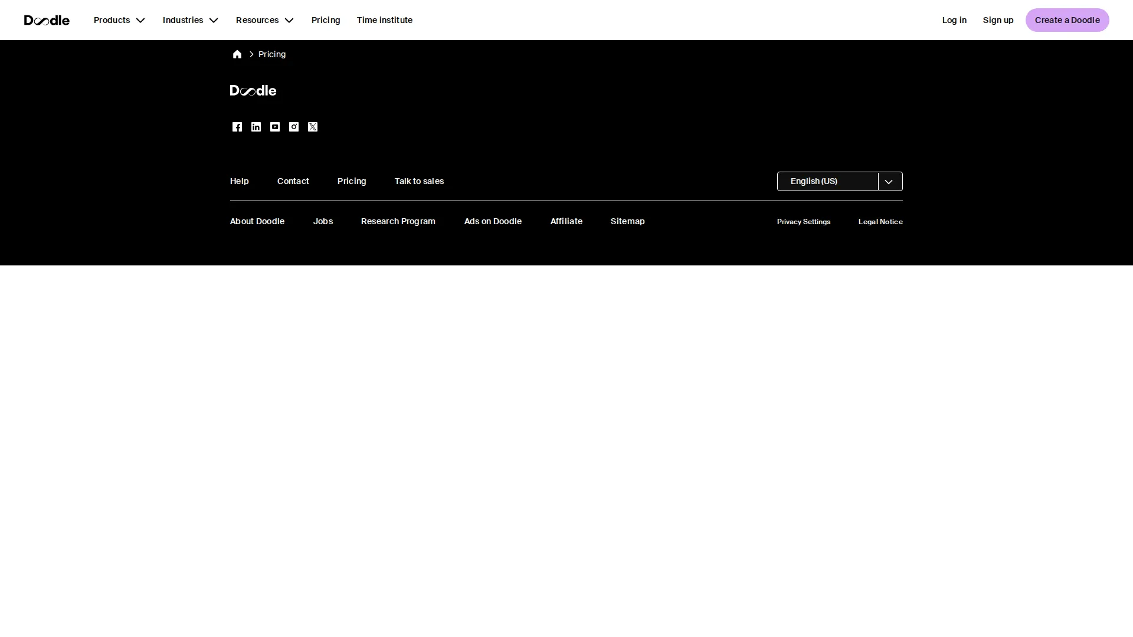Select Pricing in the top navigation
This screenshot has height=637, width=1133.
click(325, 19)
